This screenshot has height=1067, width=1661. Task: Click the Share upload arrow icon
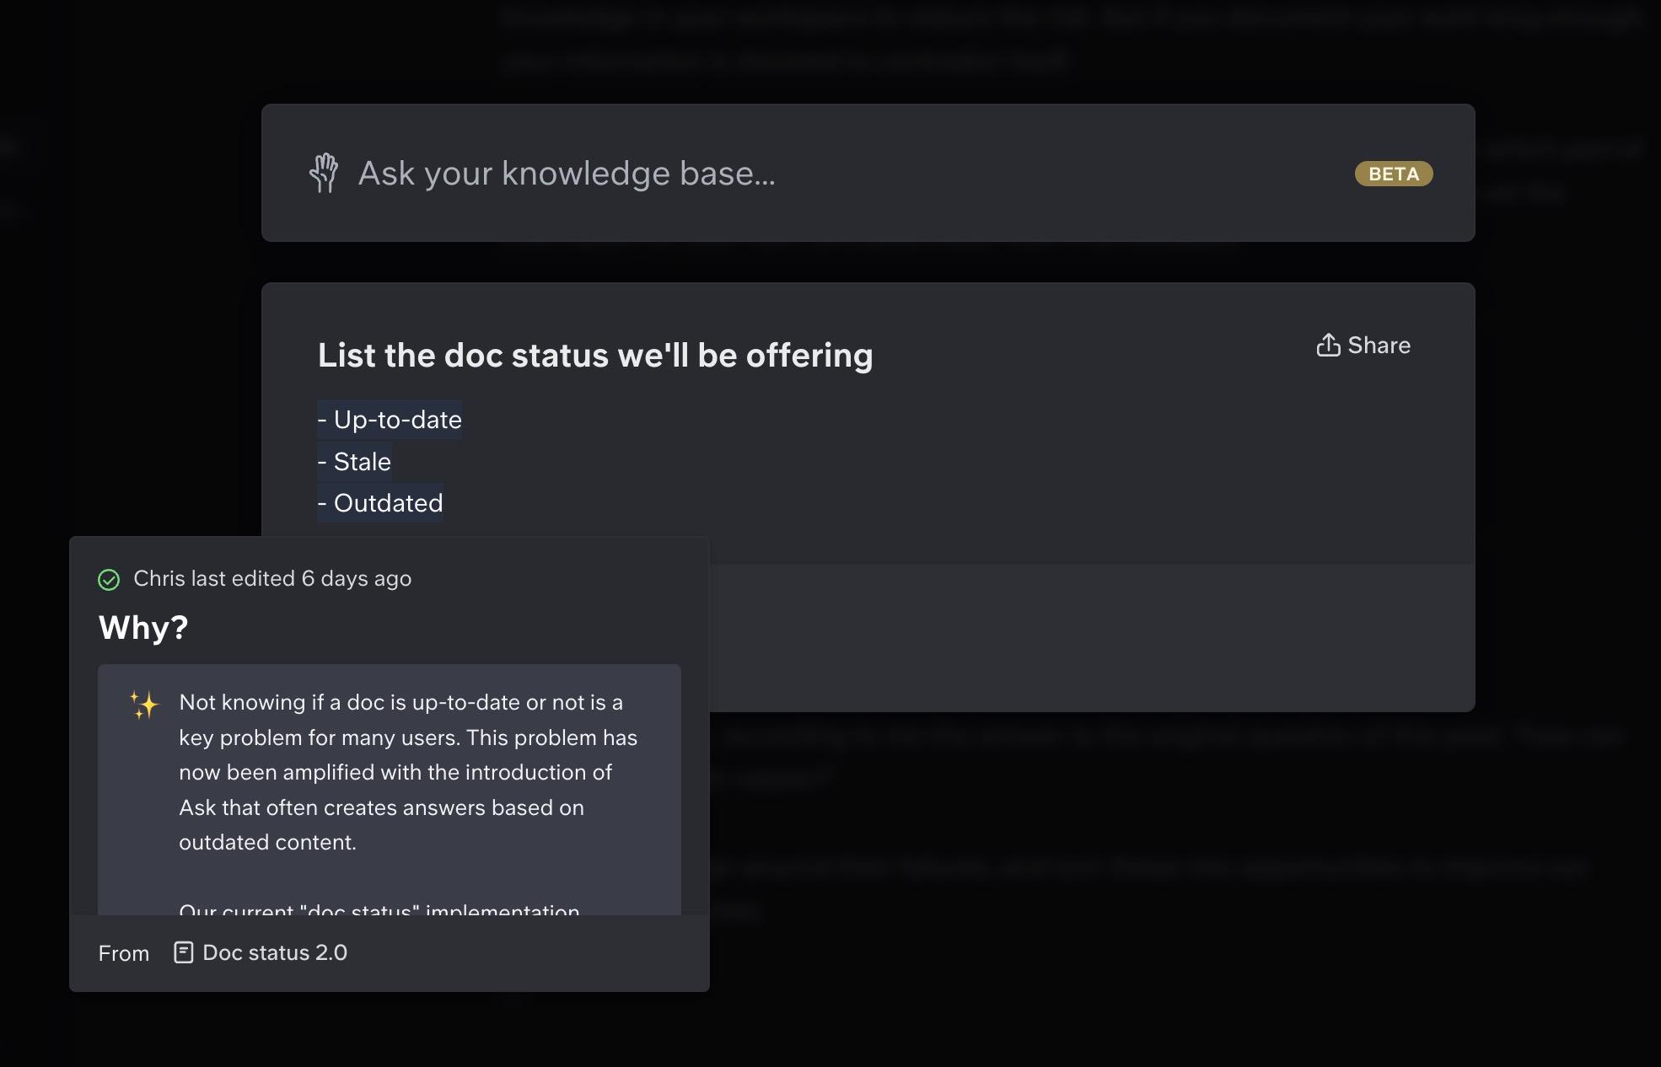click(x=1328, y=345)
